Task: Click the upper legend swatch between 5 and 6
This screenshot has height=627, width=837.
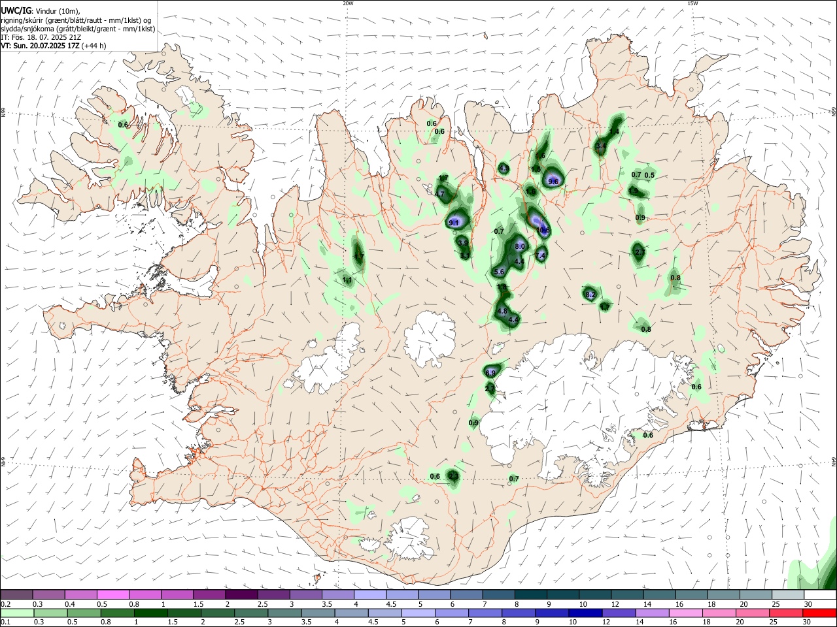Action: 434,594
